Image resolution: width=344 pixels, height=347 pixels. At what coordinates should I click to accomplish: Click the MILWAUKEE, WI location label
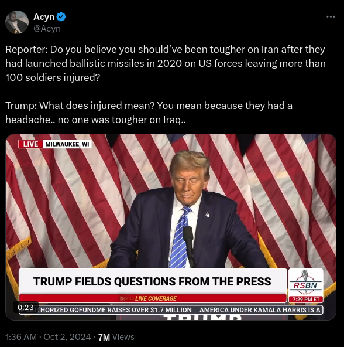(x=67, y=144)
